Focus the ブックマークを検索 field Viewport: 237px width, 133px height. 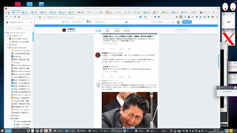click(19, 28)
